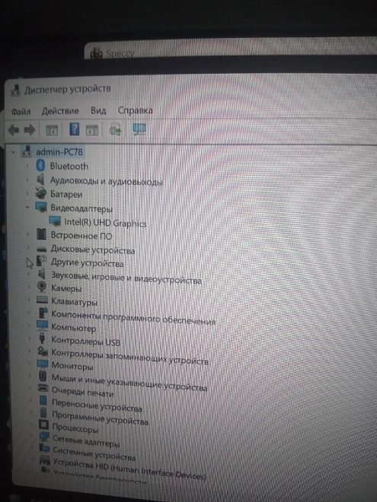The image size is (377, 502).
Task: Expand the Камеры category arrow
Action: pyautogui.click(x=28, y=287)
